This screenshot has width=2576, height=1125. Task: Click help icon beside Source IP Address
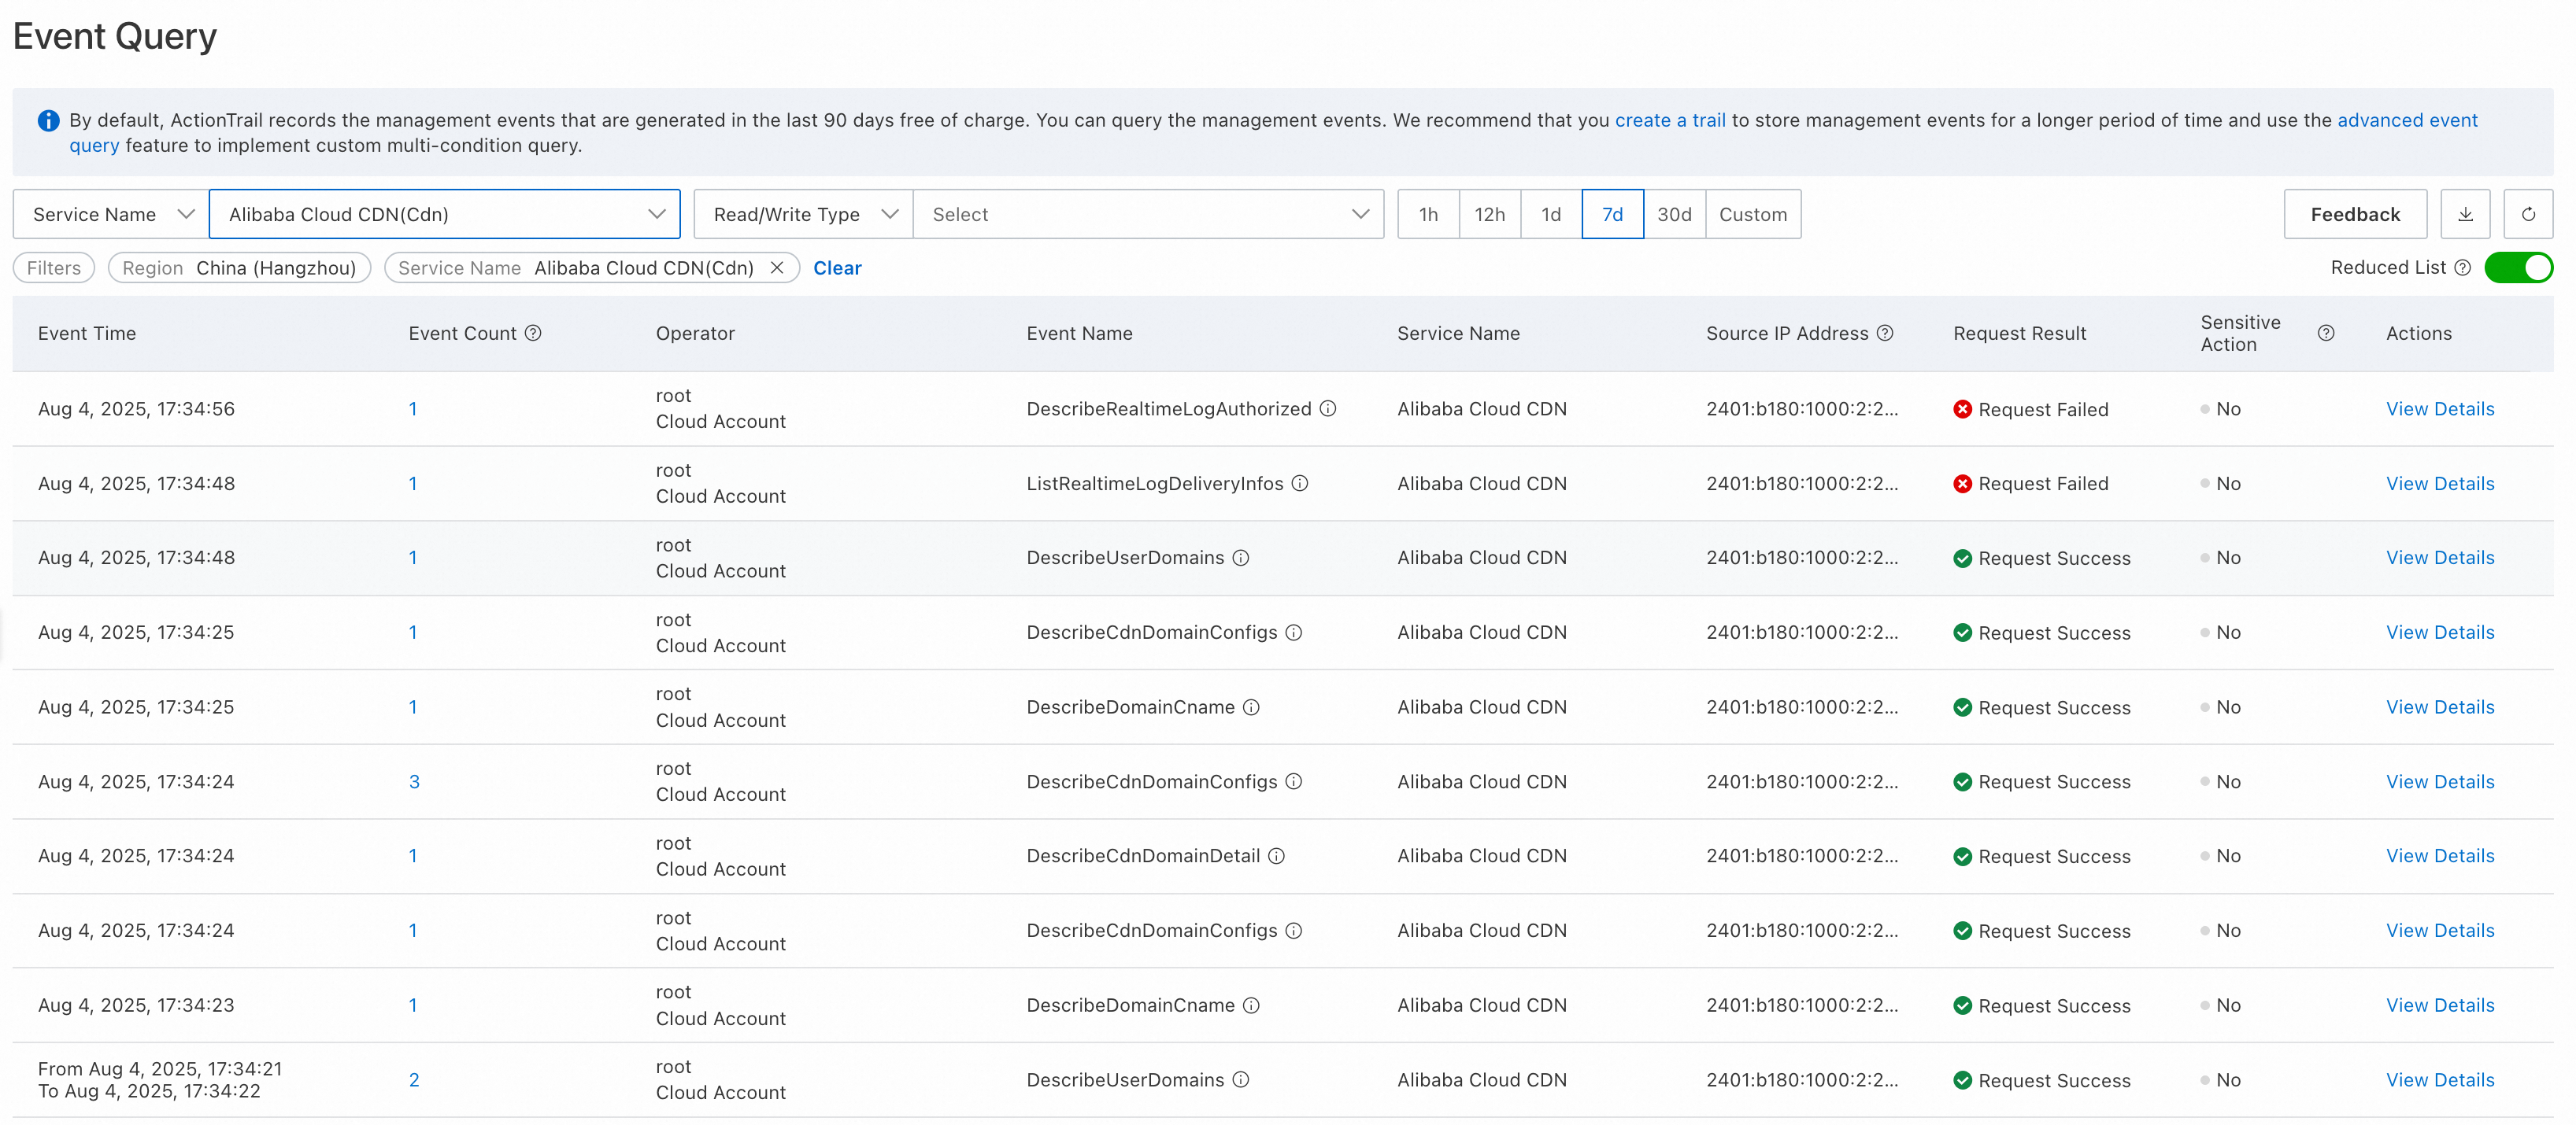(x=1885, y=333)
